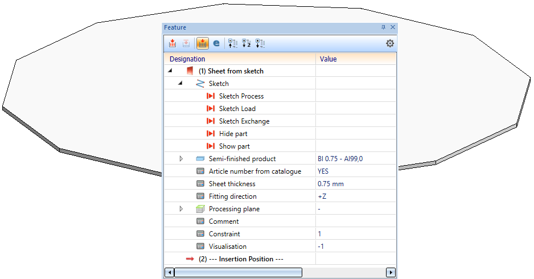Click the horizontal scrollbar right arrow

pyautogui.click(x=391, y=273)
